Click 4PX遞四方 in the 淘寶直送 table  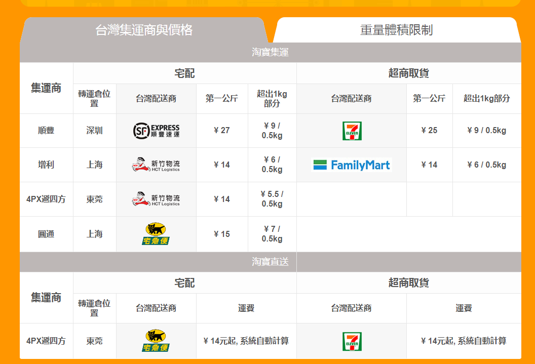pos(46,341)
